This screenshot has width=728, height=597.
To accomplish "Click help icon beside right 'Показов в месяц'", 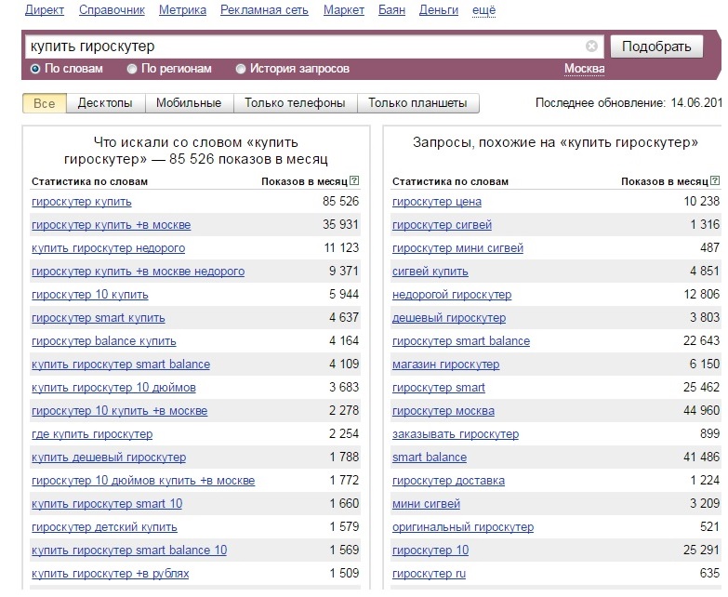I will coord(715,181).
